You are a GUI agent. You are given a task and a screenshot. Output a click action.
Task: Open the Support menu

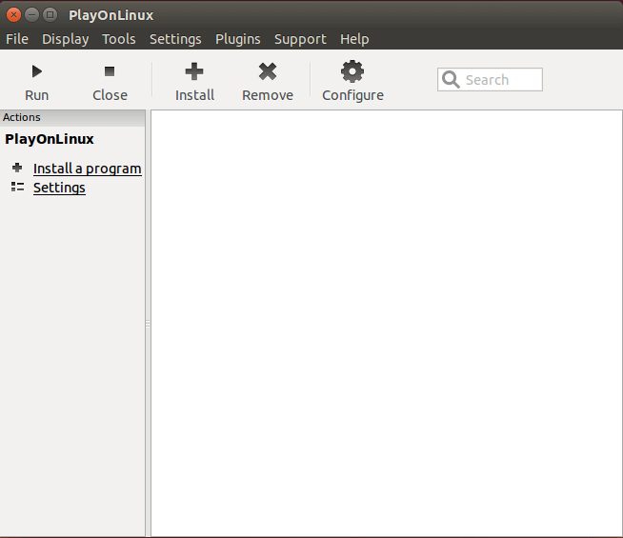pos(300,39)
